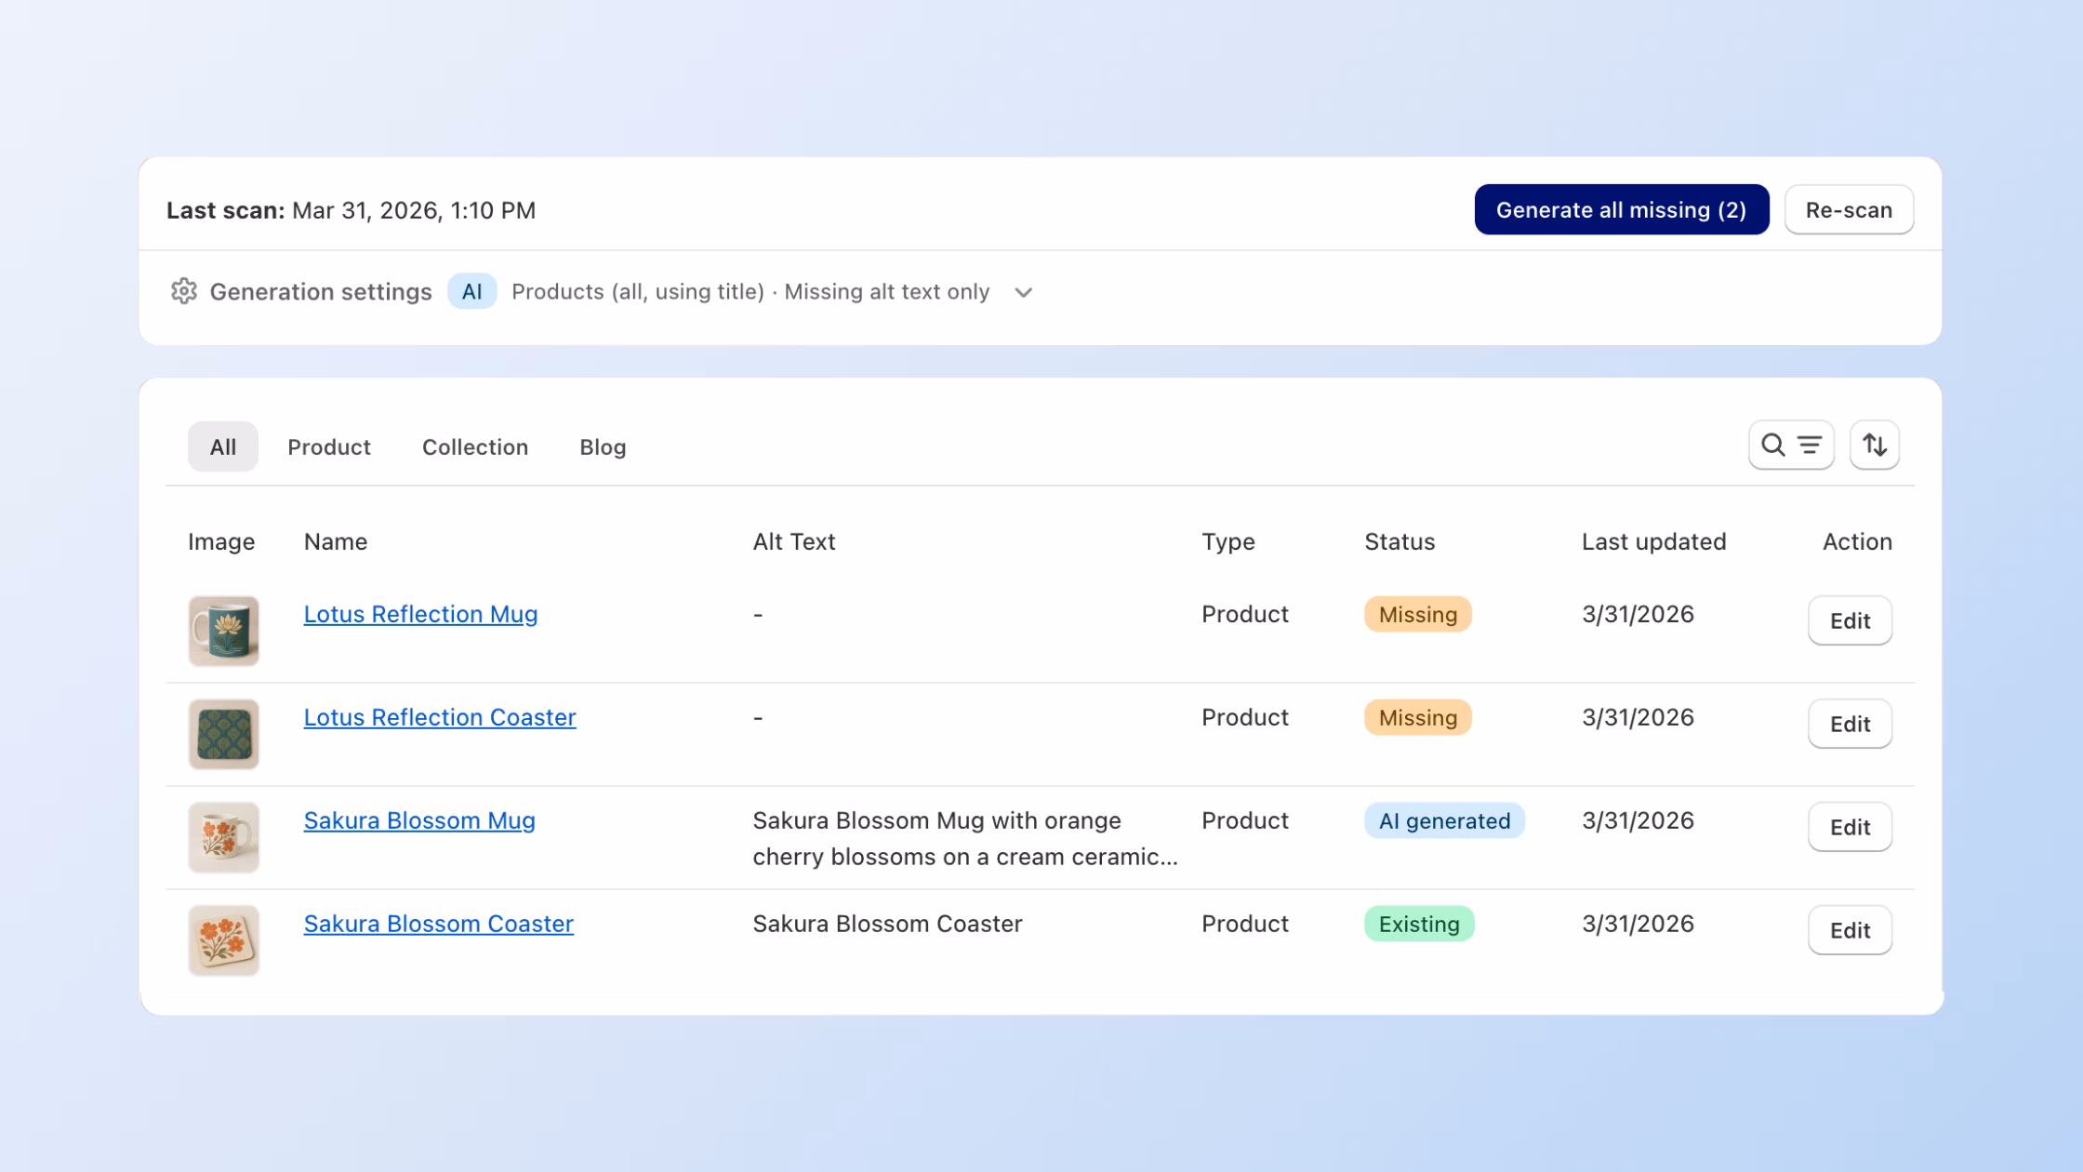Click the Sakura Blossom Coaster thumbnail

pos(223,940)
